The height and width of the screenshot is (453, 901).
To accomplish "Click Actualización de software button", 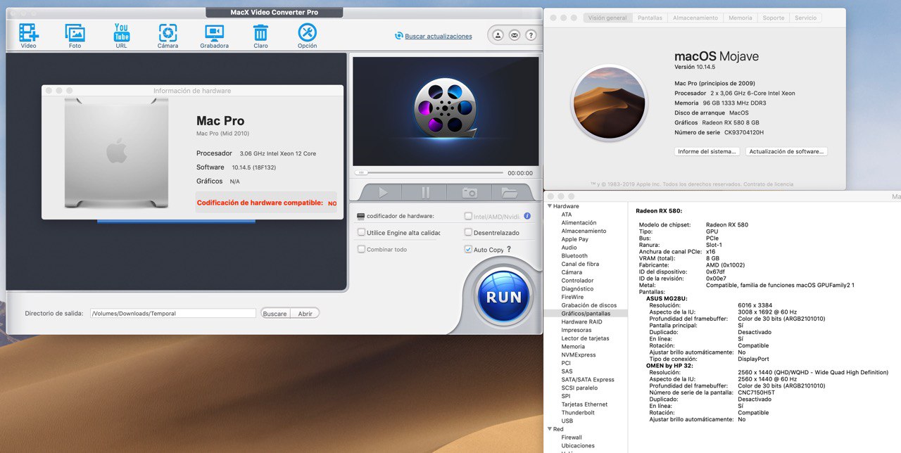I will [x=786, y=151].
